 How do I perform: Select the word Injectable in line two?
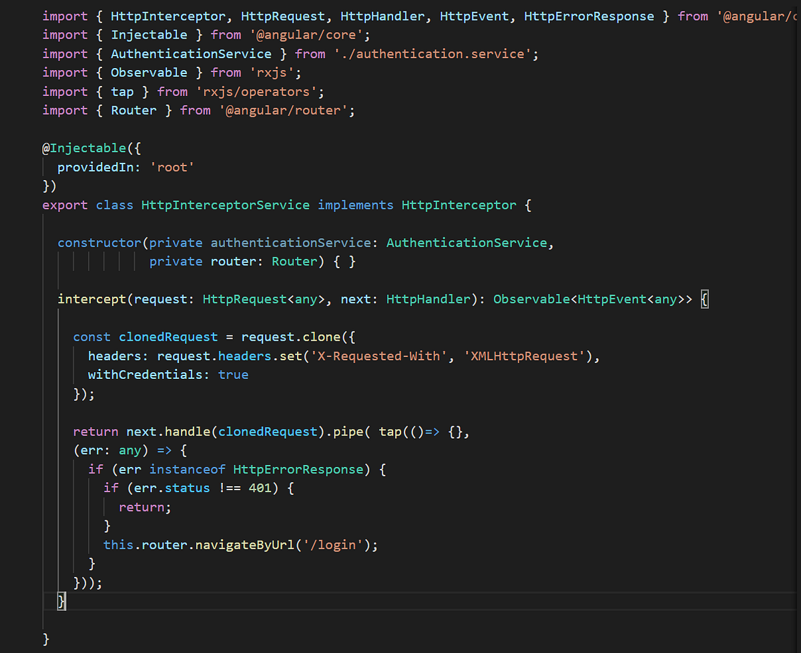point(149,35)
